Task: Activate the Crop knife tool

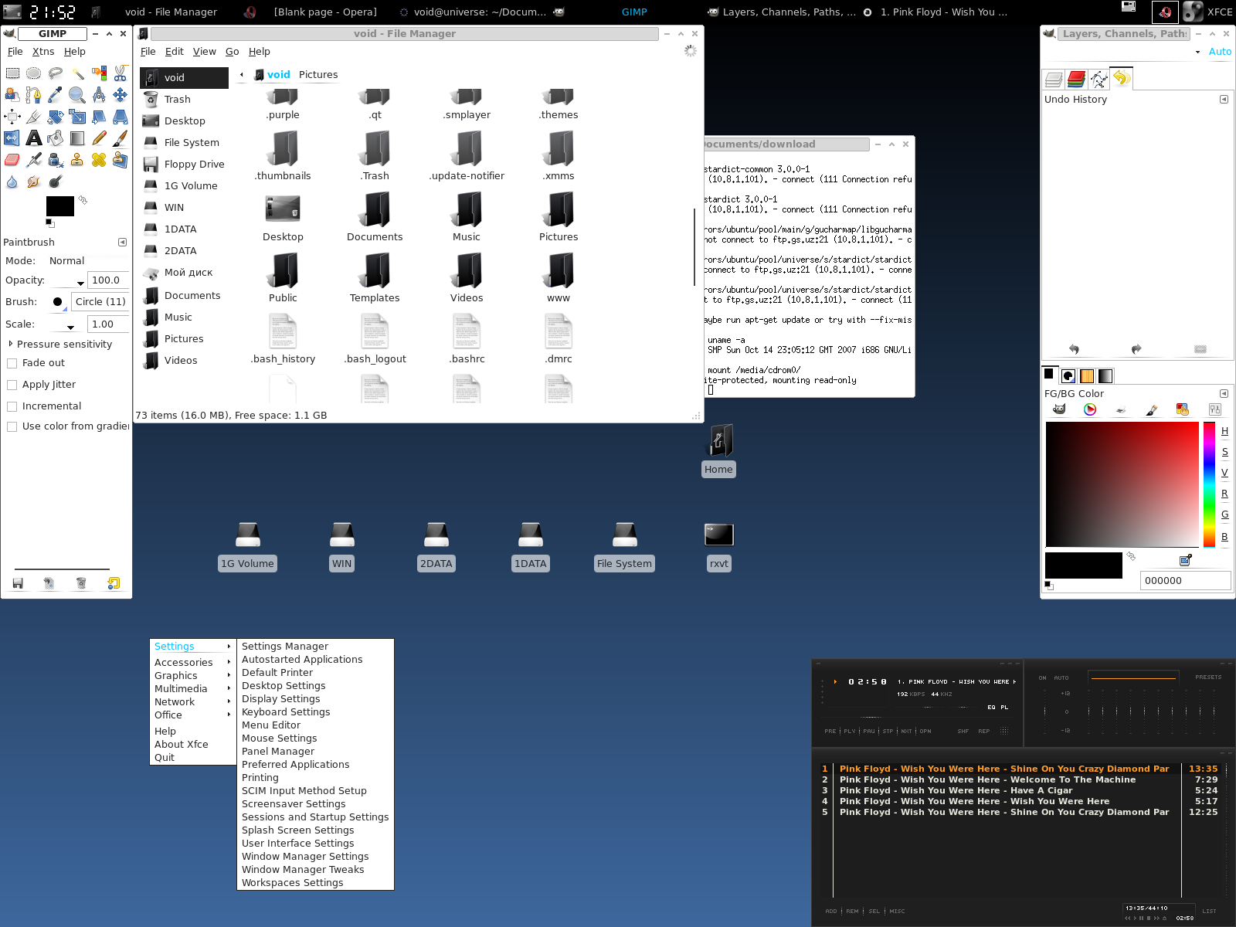Action: pyautogui.click(x=34, y=117)
